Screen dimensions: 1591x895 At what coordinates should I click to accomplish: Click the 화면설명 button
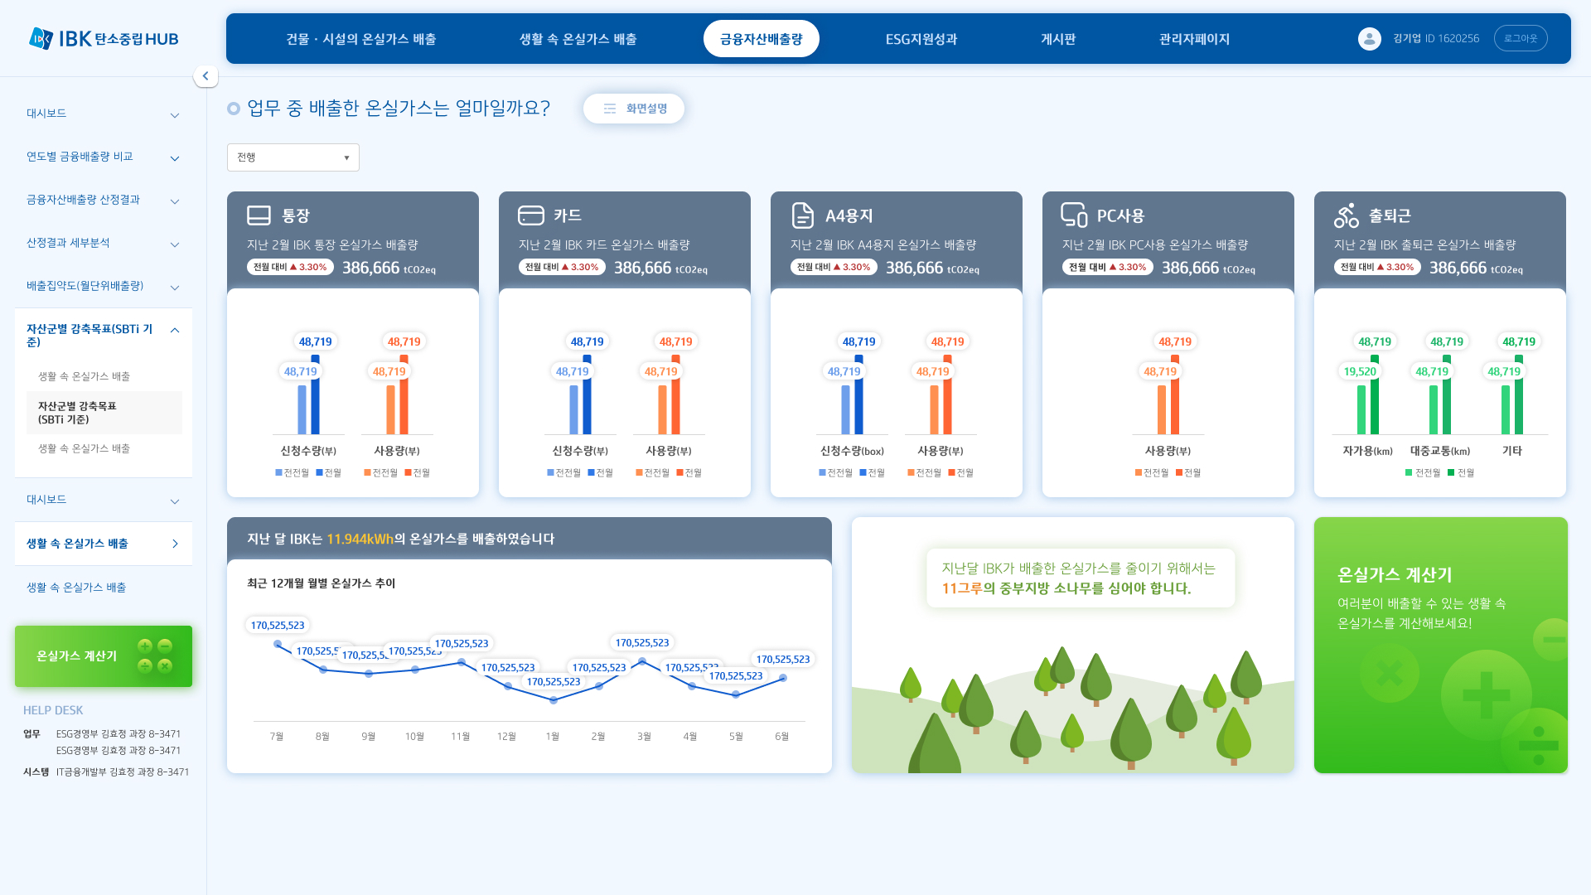634,109
